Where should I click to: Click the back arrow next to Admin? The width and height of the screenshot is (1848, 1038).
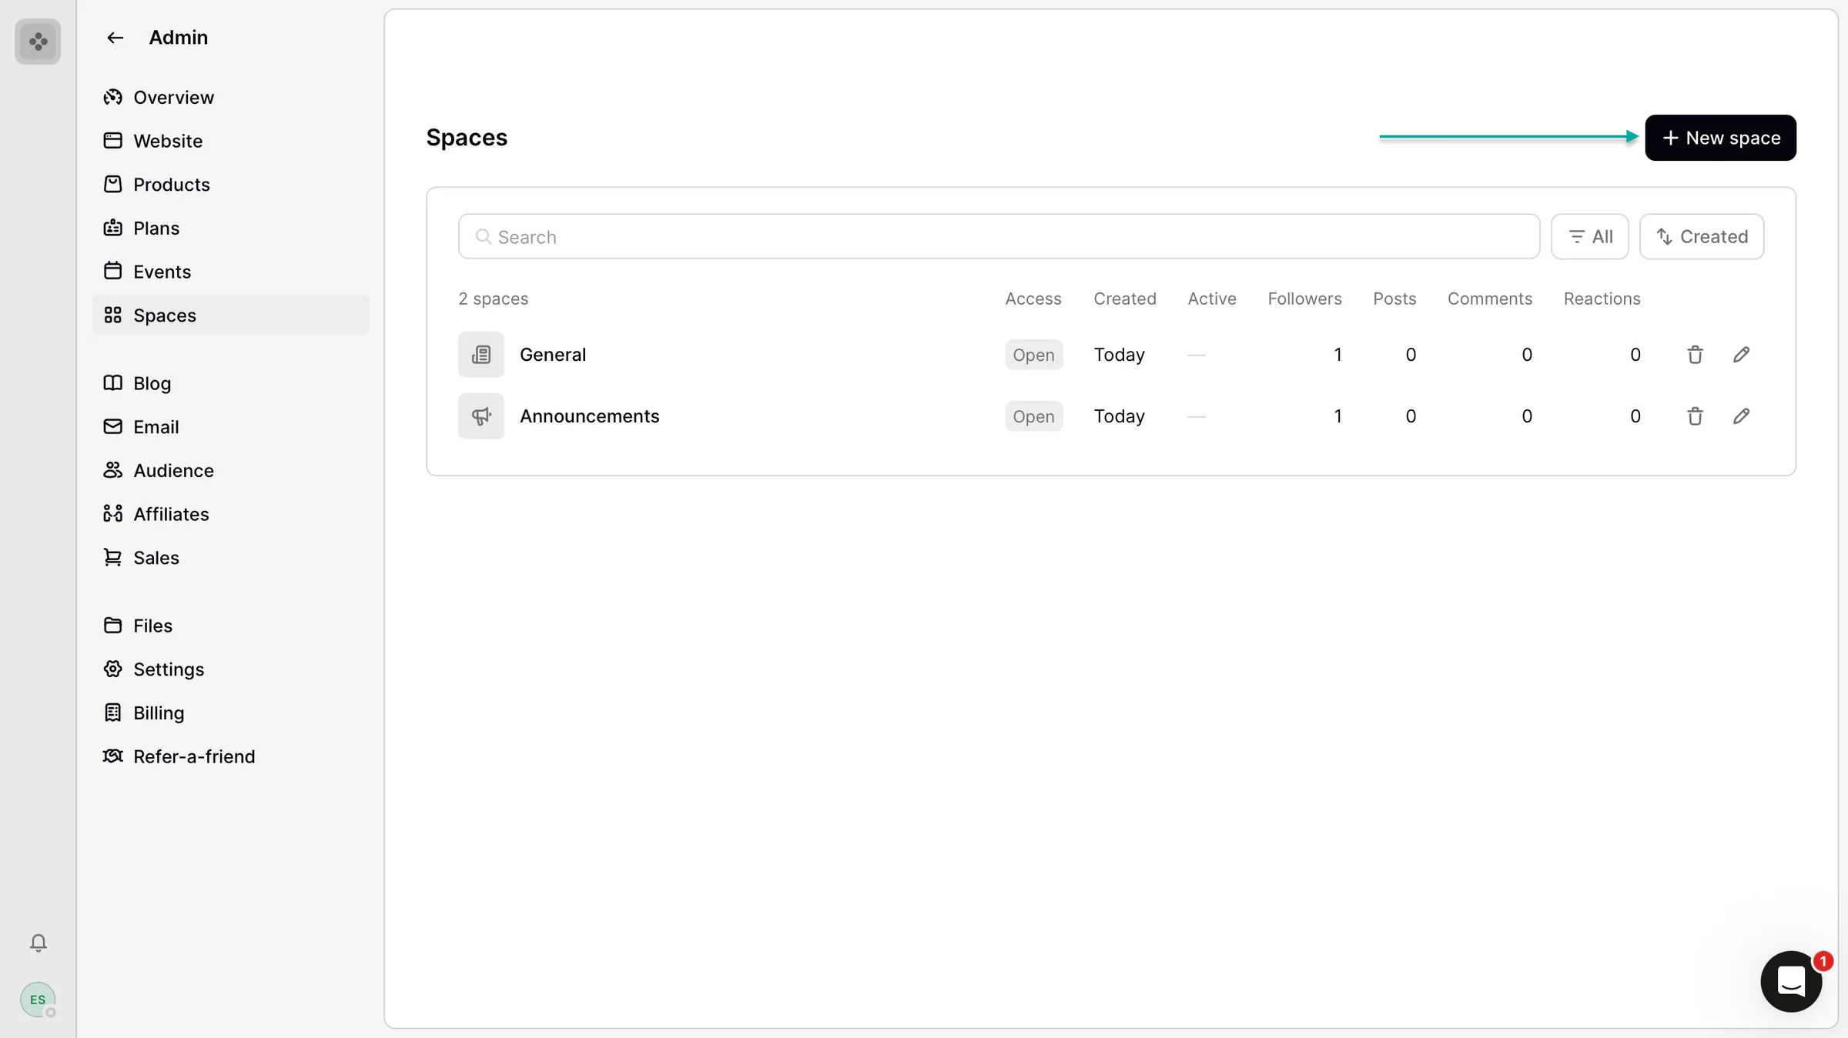(x=115, y=38)
